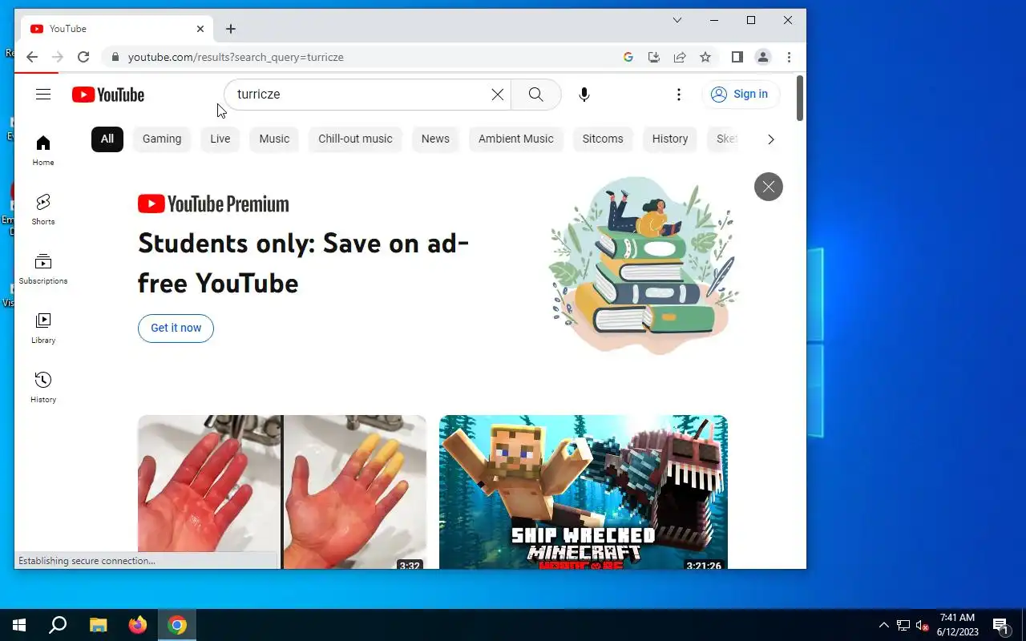Image resolution: width=1026 pixels, height=641 pixels.
Task: Select the Chill-out music chip
Action: (x=355, y=139)
